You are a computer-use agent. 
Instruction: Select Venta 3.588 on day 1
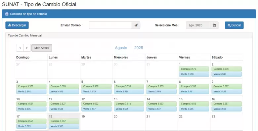[194, 74]
